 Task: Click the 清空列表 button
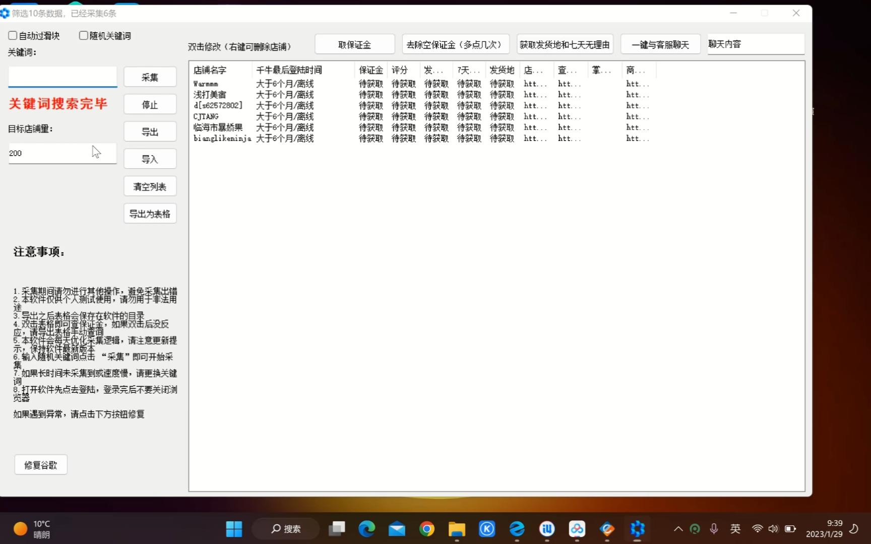(x=150, y=186)
